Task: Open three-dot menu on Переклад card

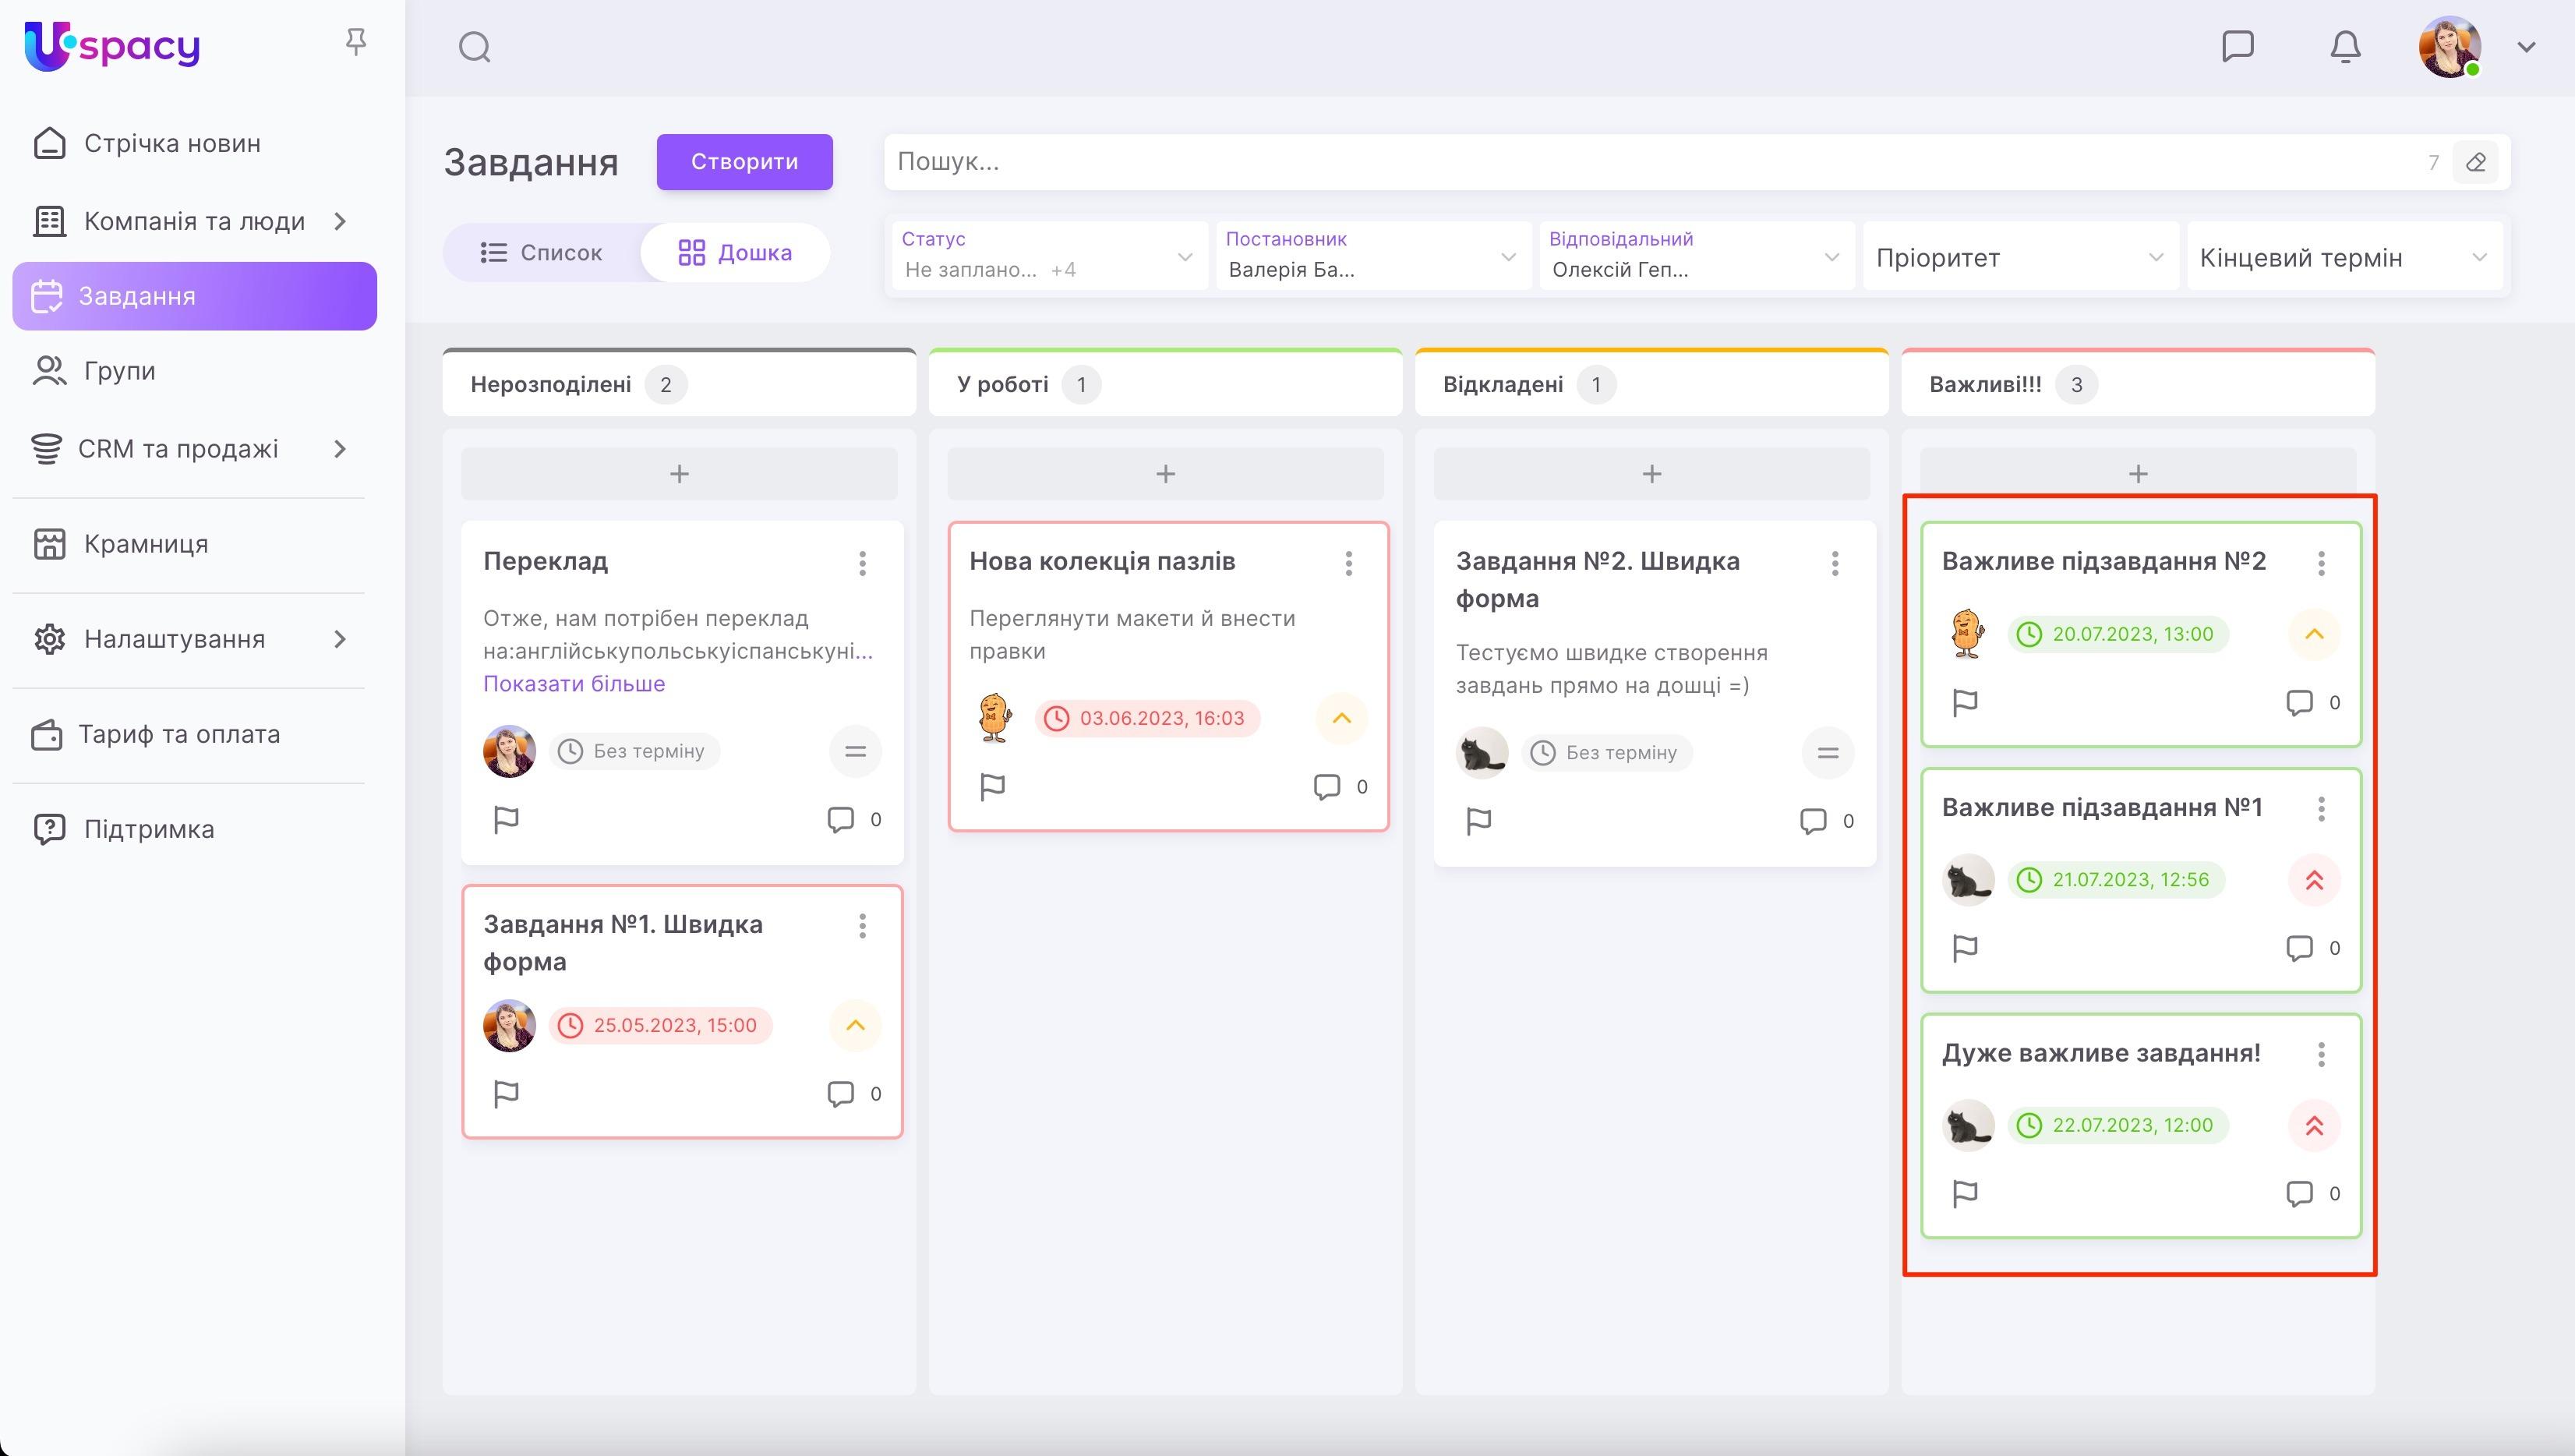Action: pos(862,563)
